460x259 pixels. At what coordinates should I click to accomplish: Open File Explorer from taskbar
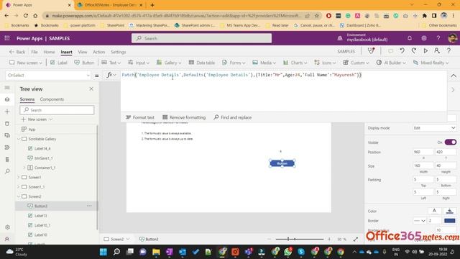156,252
